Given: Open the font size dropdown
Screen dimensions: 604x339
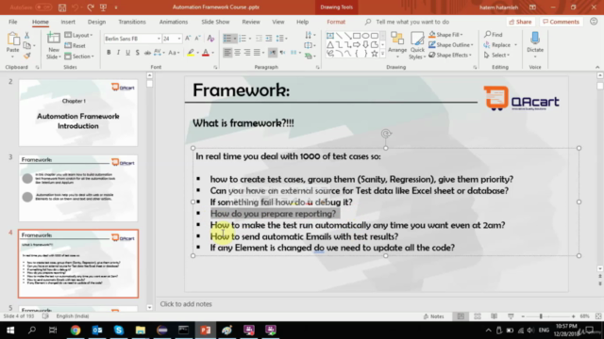Looking at the screenshot, I should 178,39.
